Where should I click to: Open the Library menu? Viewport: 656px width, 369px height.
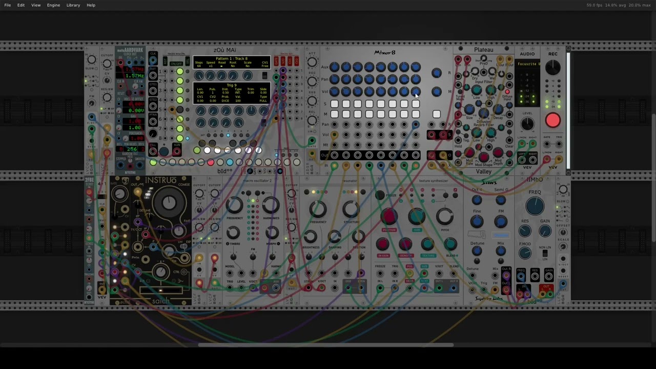(73, 5)
